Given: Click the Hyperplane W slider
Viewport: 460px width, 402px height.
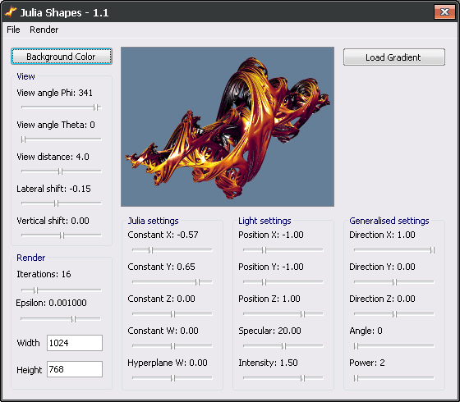Looking at the screenshot, I should click(172, 378).
